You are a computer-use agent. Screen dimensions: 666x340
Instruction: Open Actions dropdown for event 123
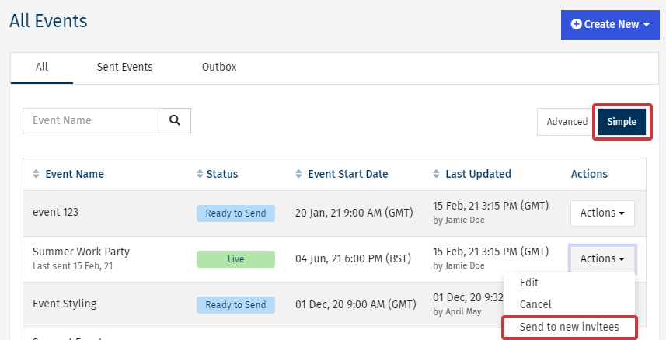click(602, 213)
